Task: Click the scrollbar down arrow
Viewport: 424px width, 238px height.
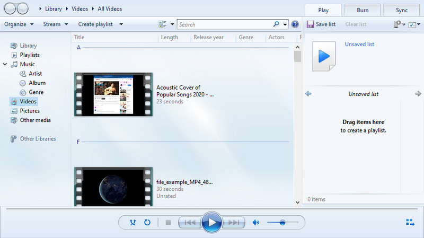Action: (x=297, y=202)
